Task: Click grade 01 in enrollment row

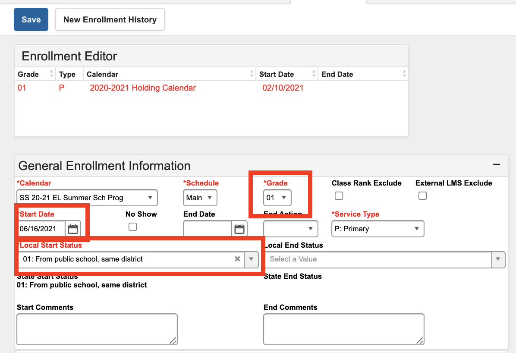Action: click(x=22, y=88)
